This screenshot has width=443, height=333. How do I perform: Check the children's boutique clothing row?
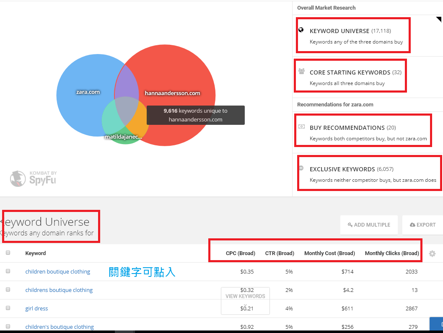[8, 326]
